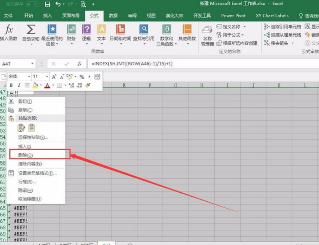Image resolution: width=319 pixels, height=245 pixels.
Task: Click 根据所选内容创建 button
Action: pyautogui.click(x=237, y=43)
